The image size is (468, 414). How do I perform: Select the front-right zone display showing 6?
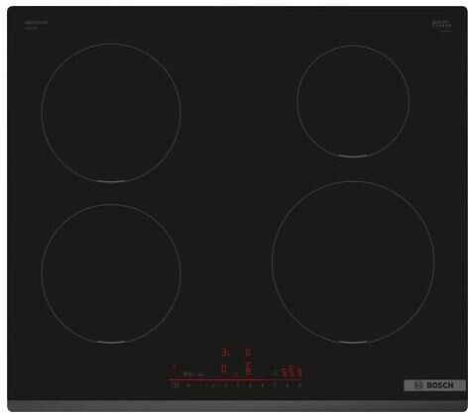coord(248,369)
